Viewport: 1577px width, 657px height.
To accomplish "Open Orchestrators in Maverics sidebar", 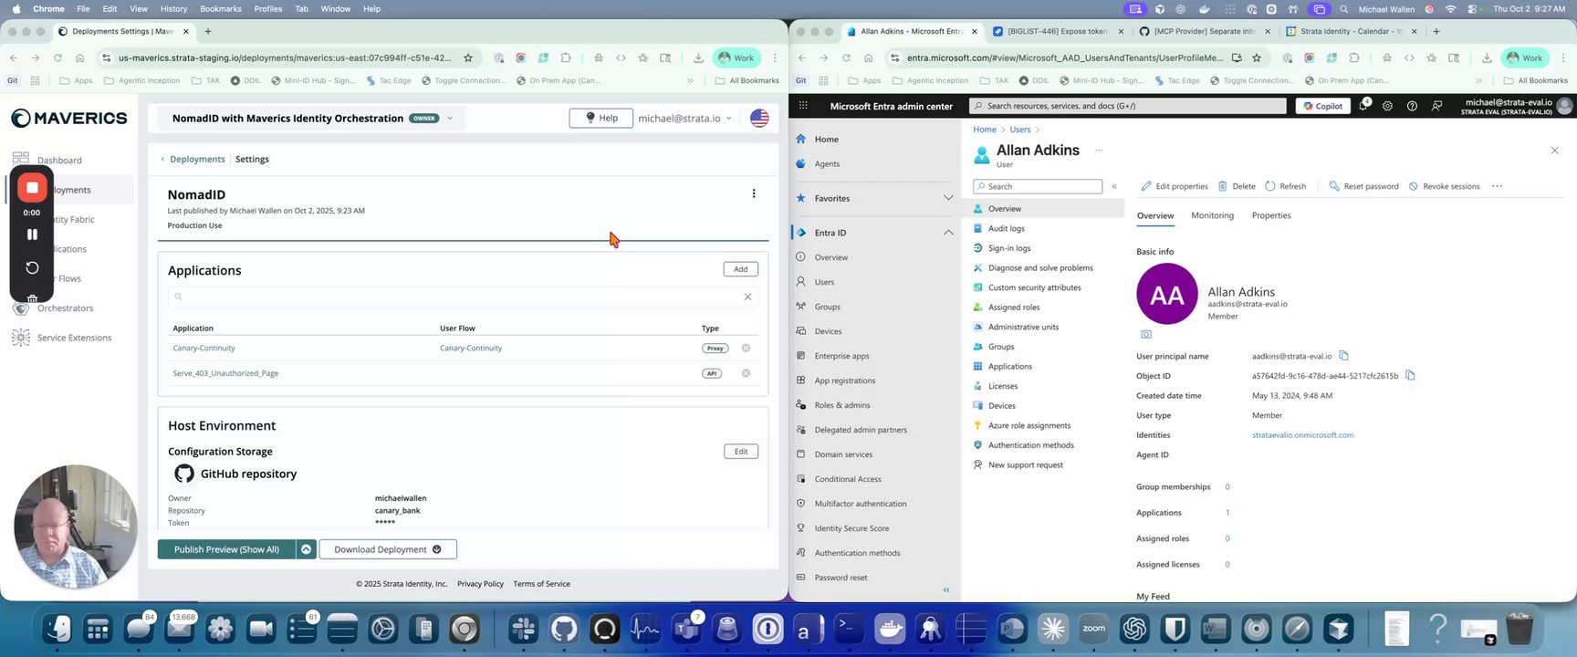I will tap(65, 308).
